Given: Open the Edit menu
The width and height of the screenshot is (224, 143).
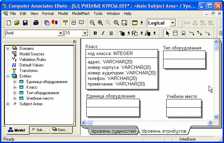Looking at the screenshot, I should coord(23,14).
